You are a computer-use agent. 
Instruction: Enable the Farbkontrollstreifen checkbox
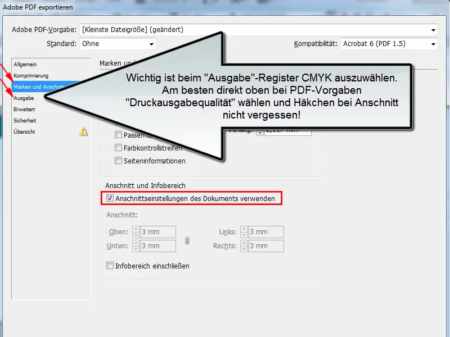[x=118, y=148]
